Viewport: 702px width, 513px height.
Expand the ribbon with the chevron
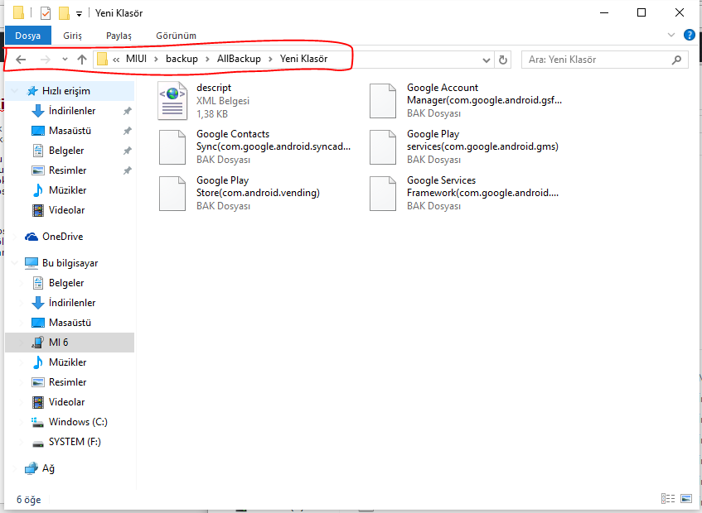point(671,35)
